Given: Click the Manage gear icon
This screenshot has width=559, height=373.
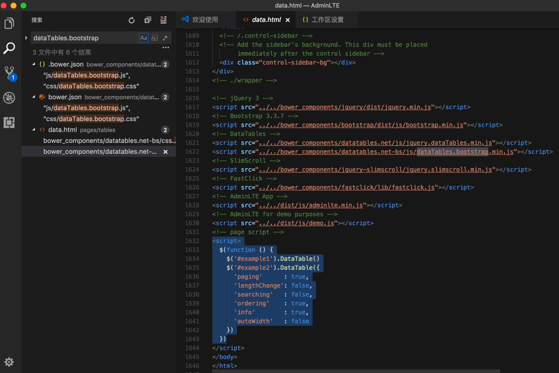Looking at the screenshot, I should (x=9, y=362).
